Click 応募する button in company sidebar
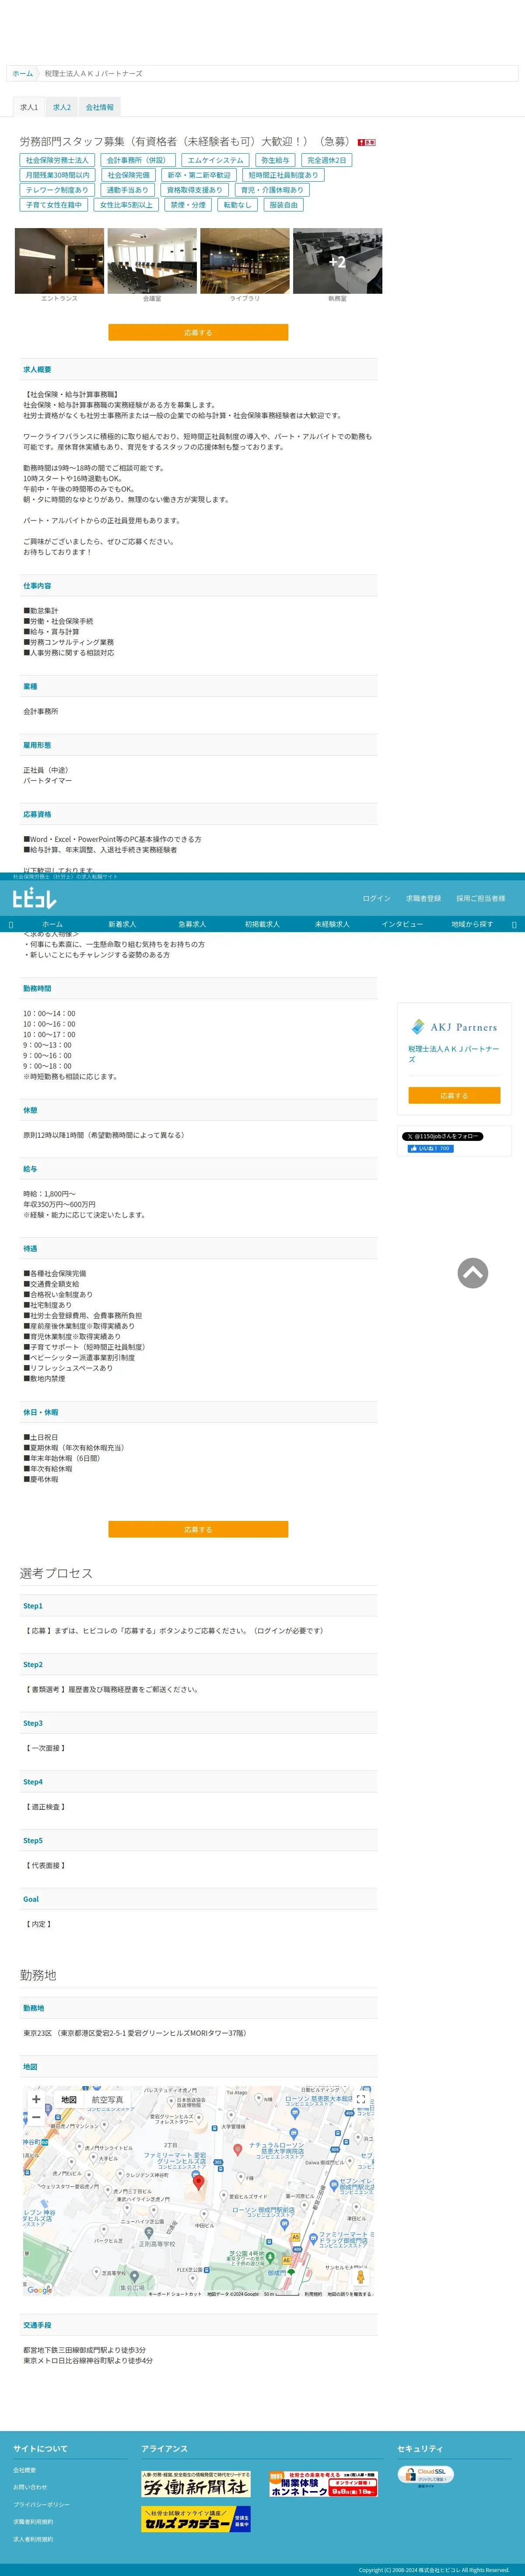Viewport: 525px width, 2576px height. tap(454, 1096)
